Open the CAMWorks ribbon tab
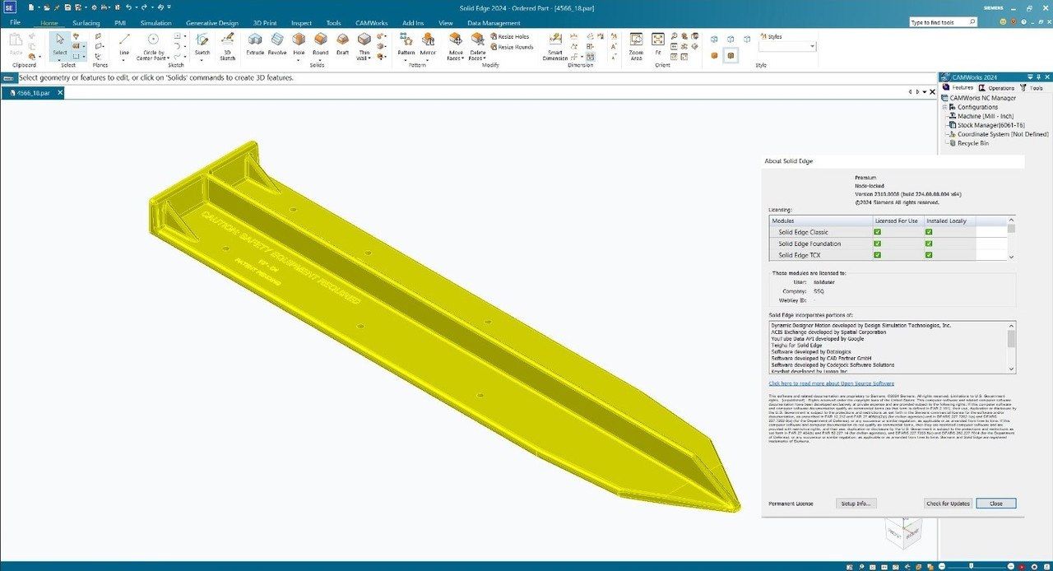This screenshot has height=571, width=1053. point(372,23)
